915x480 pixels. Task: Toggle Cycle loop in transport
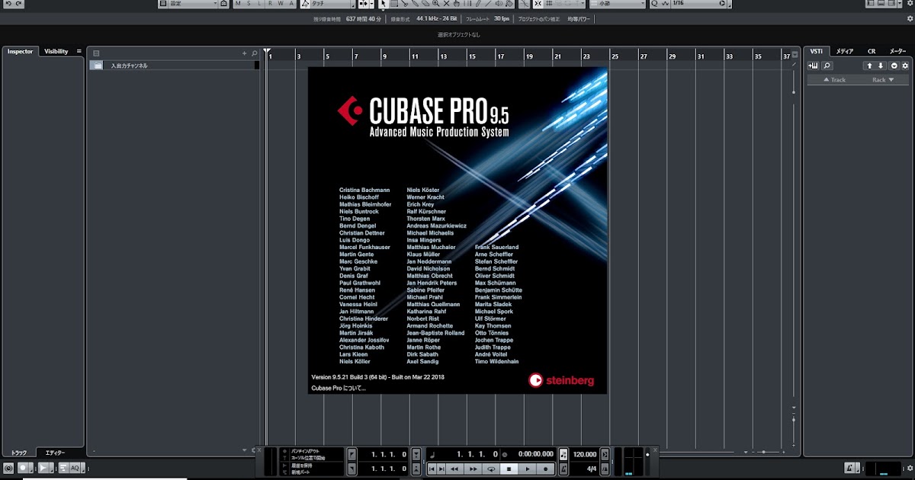tap(491, 469)
